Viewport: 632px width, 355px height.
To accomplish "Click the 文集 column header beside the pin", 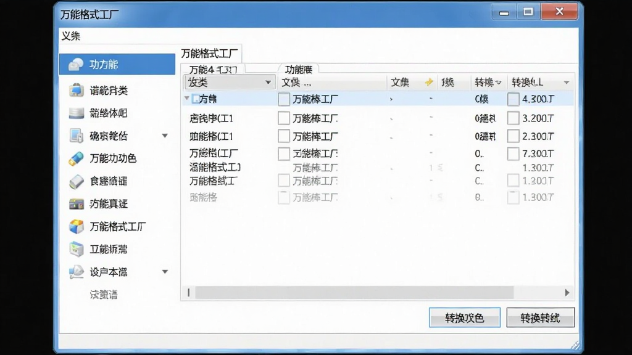I will tap(400, 83).
